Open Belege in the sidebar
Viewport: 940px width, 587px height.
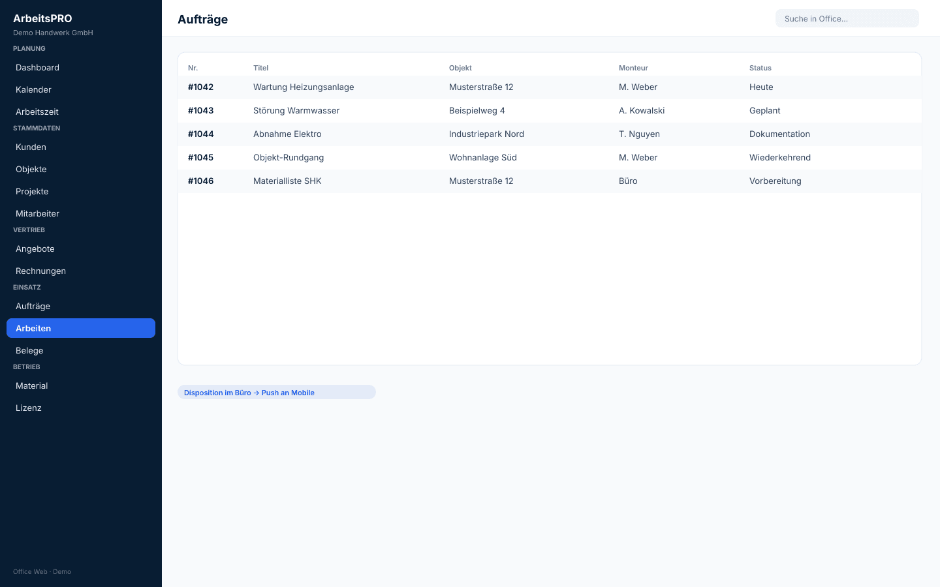pyautogui.click(x=81, y=350)
